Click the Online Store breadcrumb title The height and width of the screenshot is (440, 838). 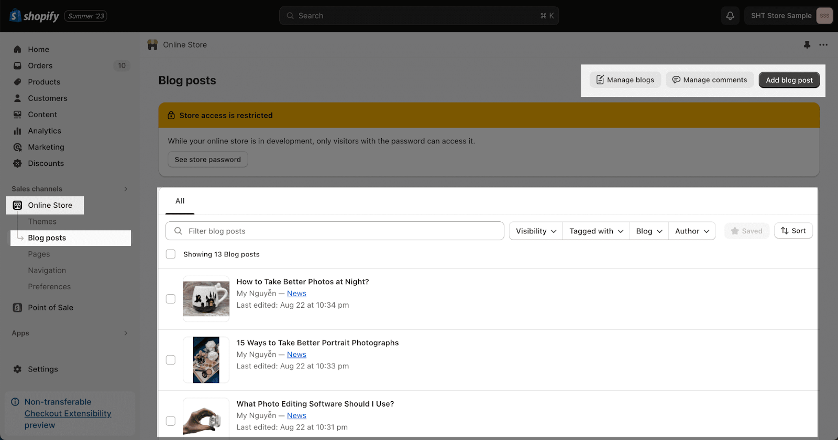pos(185,45)
